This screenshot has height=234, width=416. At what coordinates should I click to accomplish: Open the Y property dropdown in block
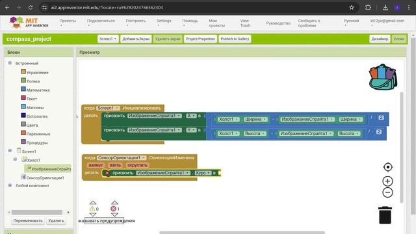191,130
